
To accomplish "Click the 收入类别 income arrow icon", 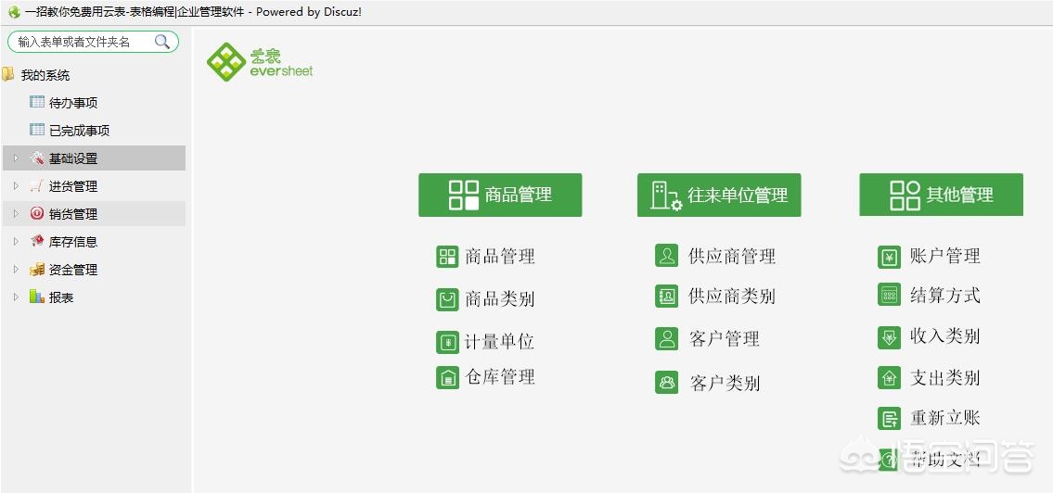I will tap(889, 337).
